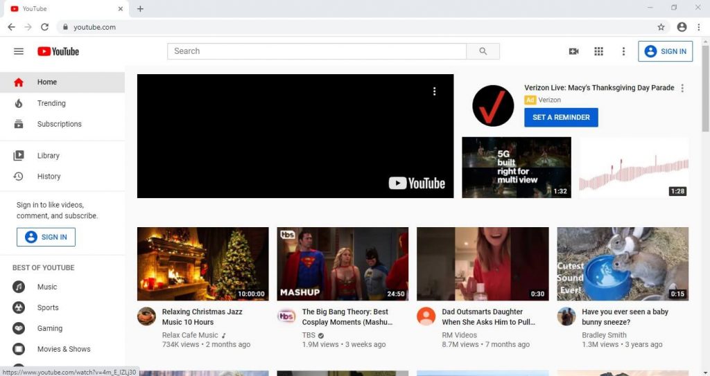Open Library in the sidebar
The height and width of the screenshot is (376, 710).
pyautogui.click(x=62, y=156)
